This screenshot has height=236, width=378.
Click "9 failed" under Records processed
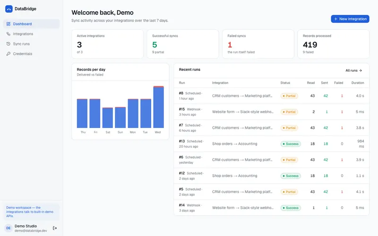coord(308,52)
